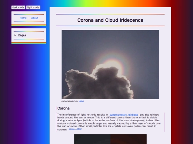Follow the supernumerary rainbows link

[124, 114]
